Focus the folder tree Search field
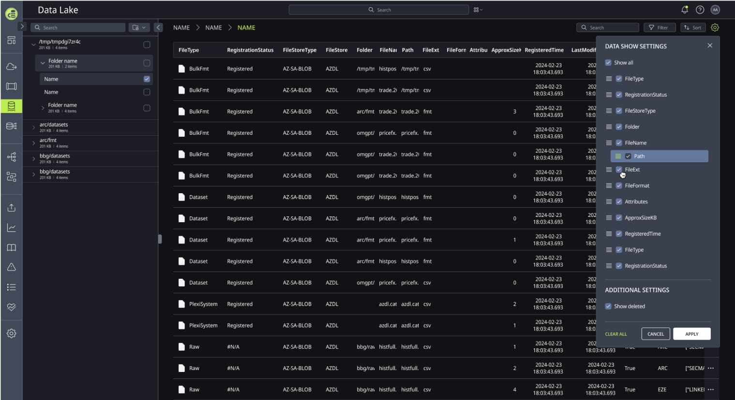 click(x=78, y=28)
